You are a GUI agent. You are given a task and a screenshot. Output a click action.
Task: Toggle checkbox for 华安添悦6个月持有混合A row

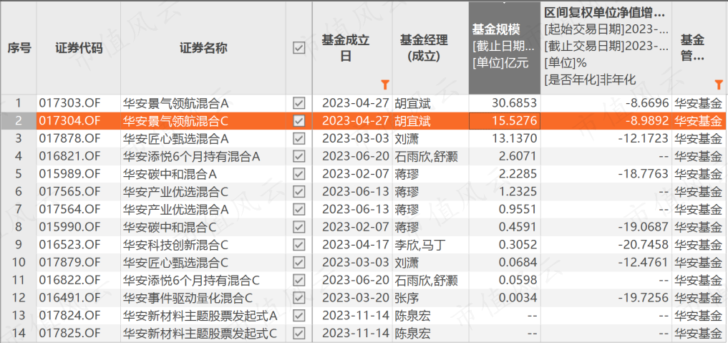coord(299,156)
